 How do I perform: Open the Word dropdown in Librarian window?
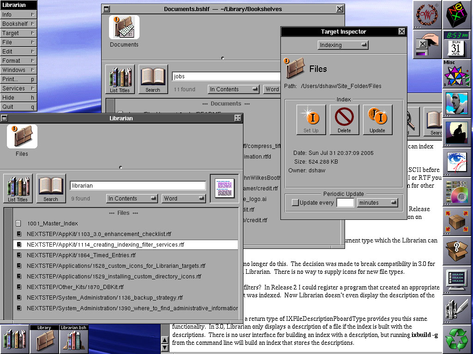click(184, 198)
